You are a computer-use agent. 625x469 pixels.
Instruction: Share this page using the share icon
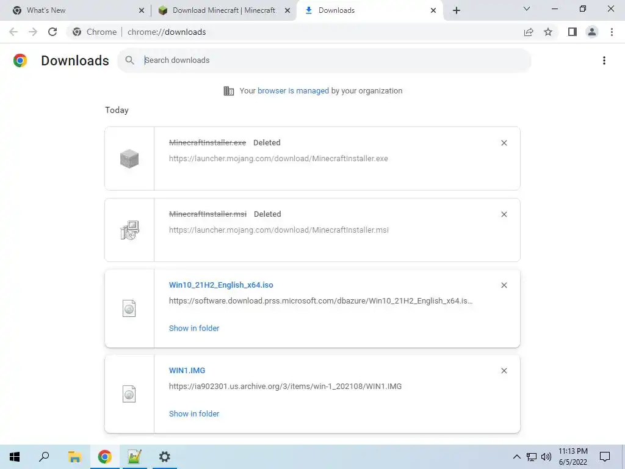point(529,32)
